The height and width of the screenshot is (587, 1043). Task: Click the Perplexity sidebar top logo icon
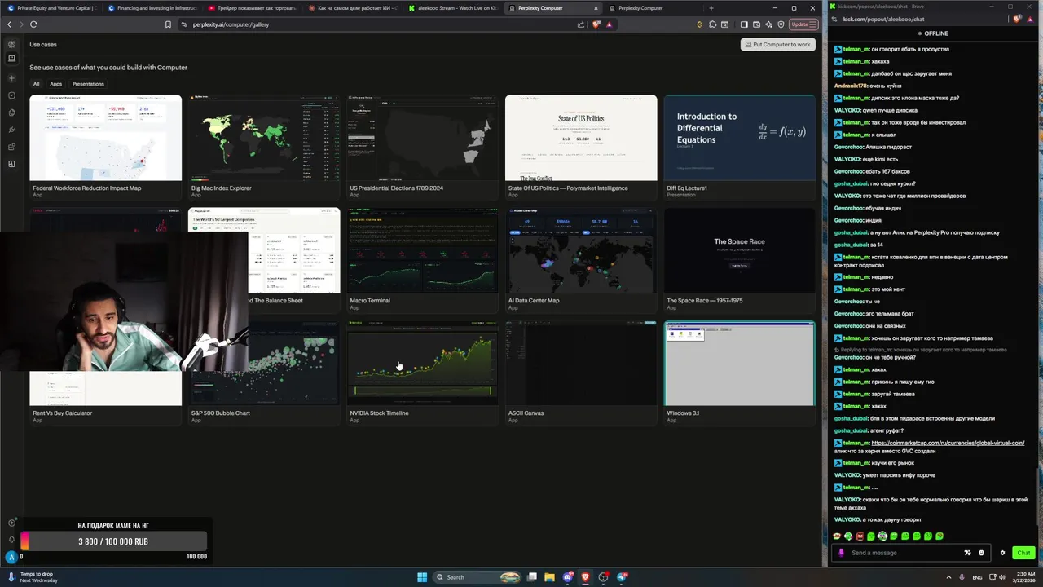(x=11, y=44)
